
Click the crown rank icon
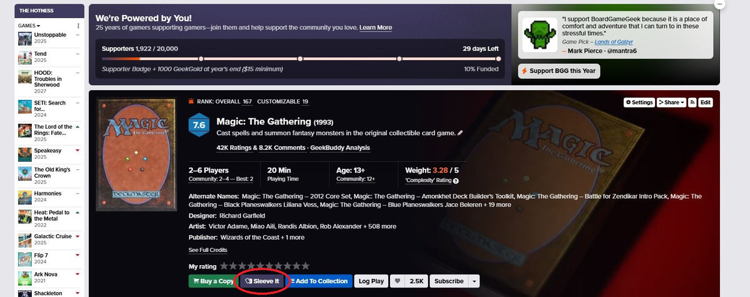pos(191,101)
